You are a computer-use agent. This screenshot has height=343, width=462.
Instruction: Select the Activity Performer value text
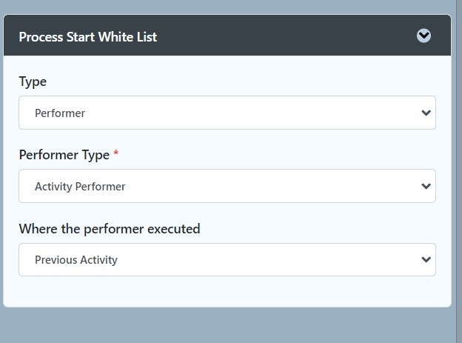coord(80,187)
